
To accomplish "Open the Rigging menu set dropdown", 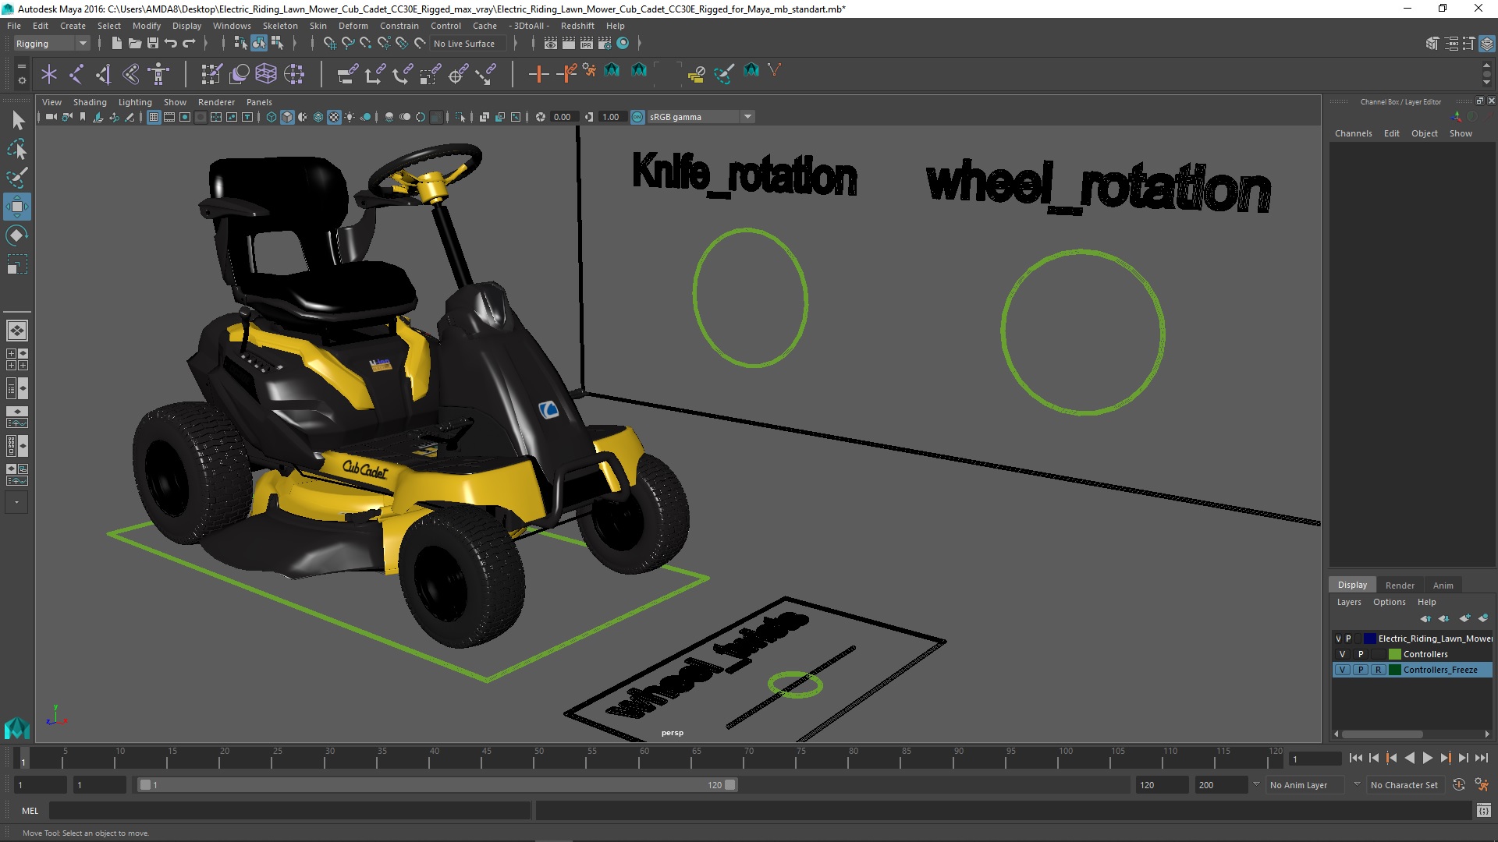I will (51, 44).
